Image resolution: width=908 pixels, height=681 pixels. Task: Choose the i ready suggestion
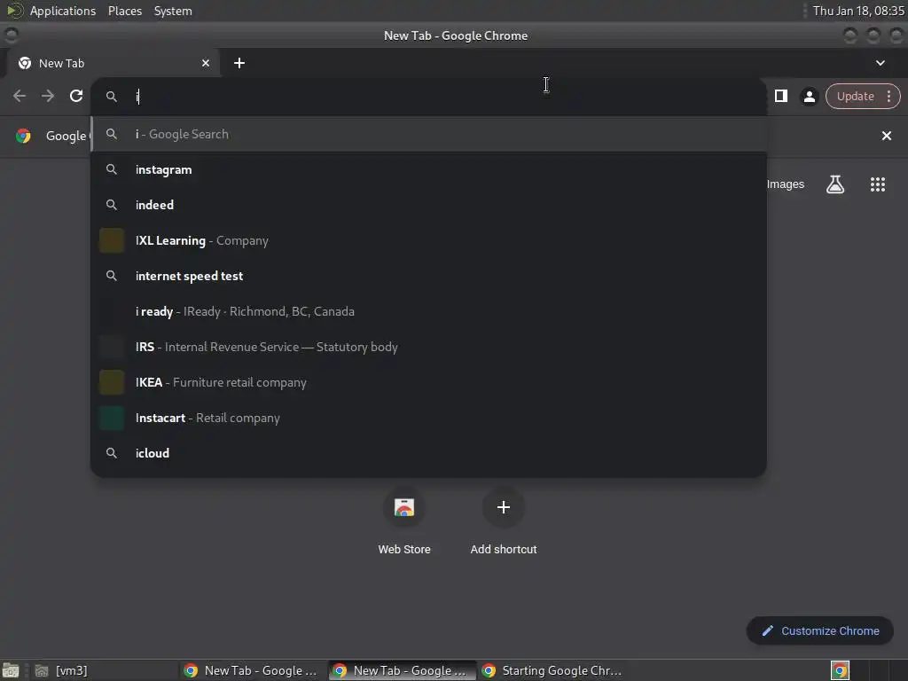point(429,311)
